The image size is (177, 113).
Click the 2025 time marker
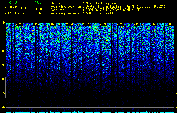(86, 24)
